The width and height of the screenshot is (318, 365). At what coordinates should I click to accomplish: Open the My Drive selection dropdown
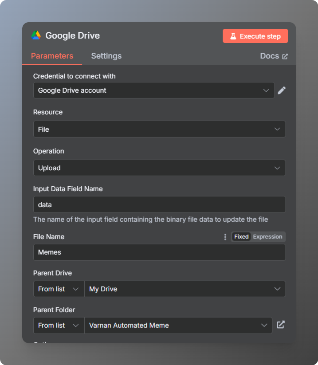click(x=185, y=289)
